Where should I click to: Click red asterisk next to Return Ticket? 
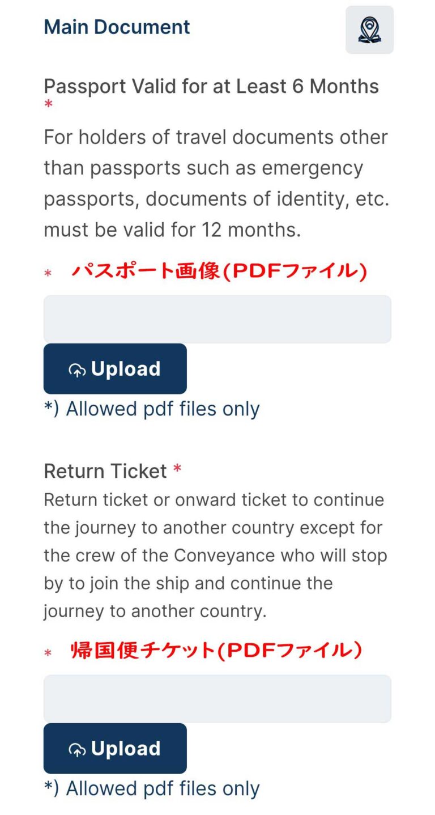tap(177, 470)
